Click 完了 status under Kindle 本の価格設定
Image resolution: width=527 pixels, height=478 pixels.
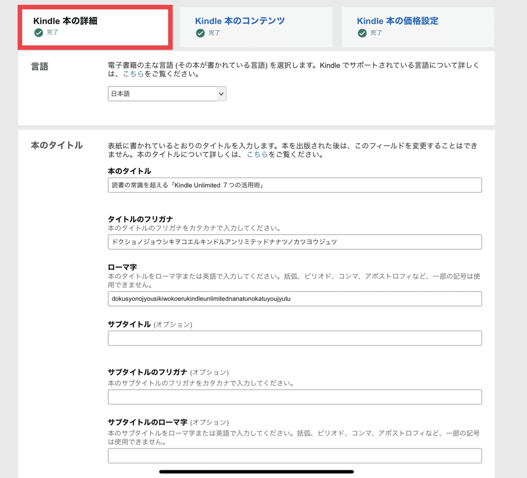click(x=376, y=33)
